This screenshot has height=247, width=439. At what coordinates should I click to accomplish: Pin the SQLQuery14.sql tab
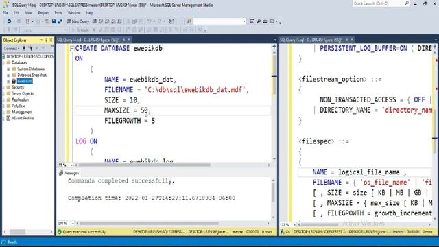tap(123, 40)
